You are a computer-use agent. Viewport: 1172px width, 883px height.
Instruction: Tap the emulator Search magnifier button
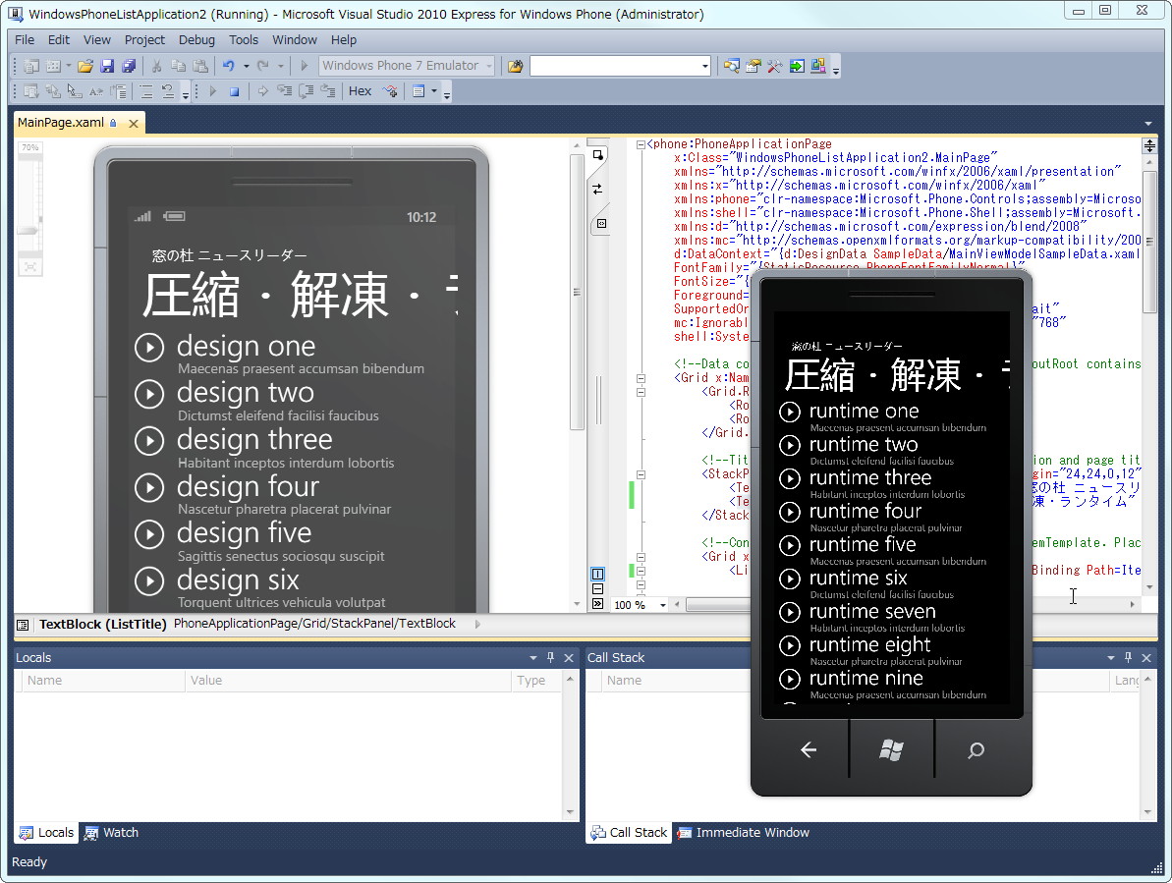click(976, 750)
